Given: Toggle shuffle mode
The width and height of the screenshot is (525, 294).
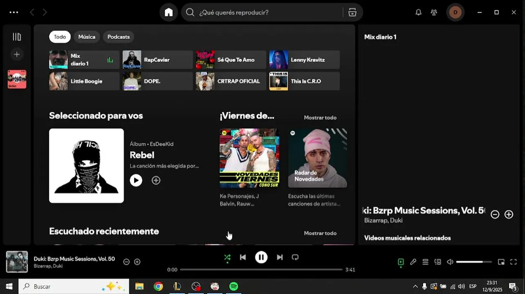Looking at the screenshot, I should tap(227, 257).
